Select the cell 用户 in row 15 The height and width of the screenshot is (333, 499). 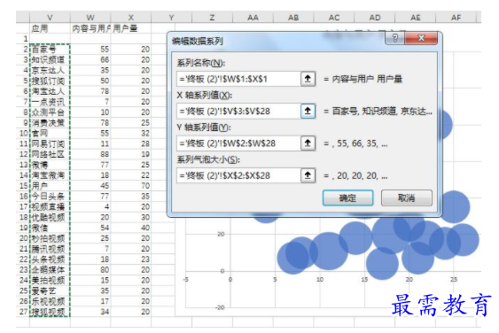point(50,186)
